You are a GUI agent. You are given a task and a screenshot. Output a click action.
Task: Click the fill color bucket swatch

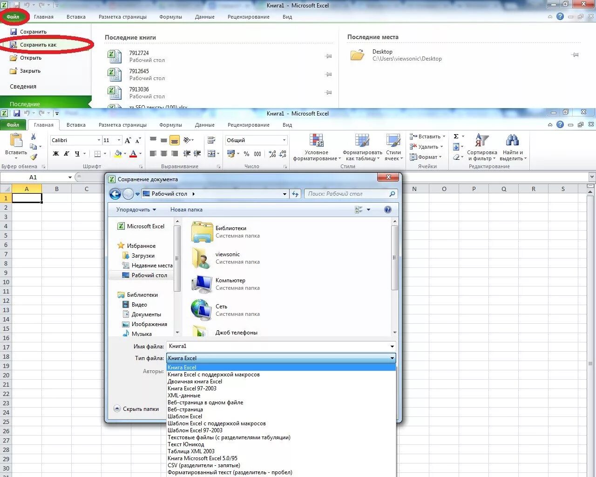coord(118,154)
